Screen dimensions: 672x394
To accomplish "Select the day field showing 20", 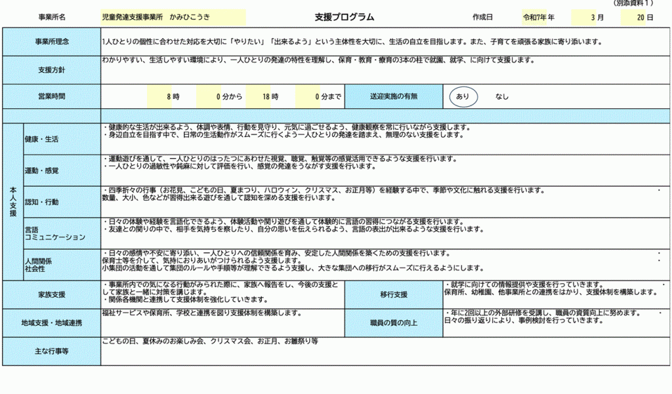I will point(633,17).
